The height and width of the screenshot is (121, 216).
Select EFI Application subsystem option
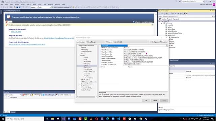[x=138, y=56]
